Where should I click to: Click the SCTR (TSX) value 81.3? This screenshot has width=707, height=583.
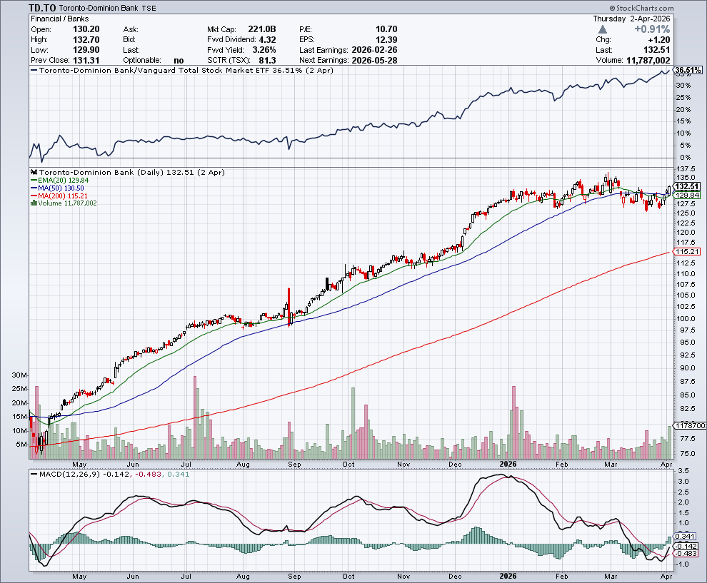coord(269,61)
